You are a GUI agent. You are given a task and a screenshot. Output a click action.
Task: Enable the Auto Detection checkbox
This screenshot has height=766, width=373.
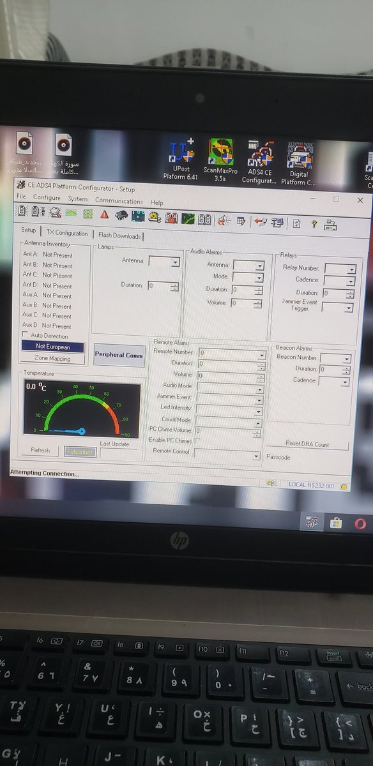click(26, 336)
